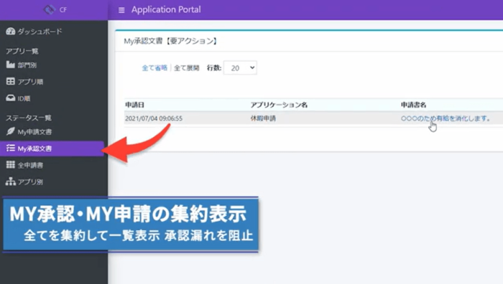Click the dashboard gauge icon
The height and width of the screenshot is (284, 503).
pyautogui.click(x=10, y=31)
